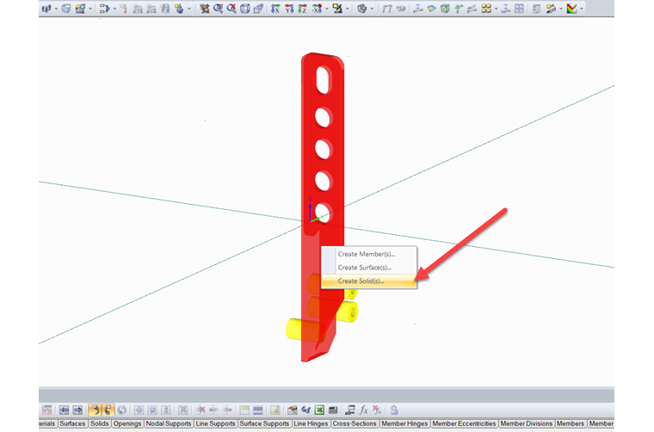Click the materials library house icon
The height and width of the screenshot is (432, 654).
[293, 410]
